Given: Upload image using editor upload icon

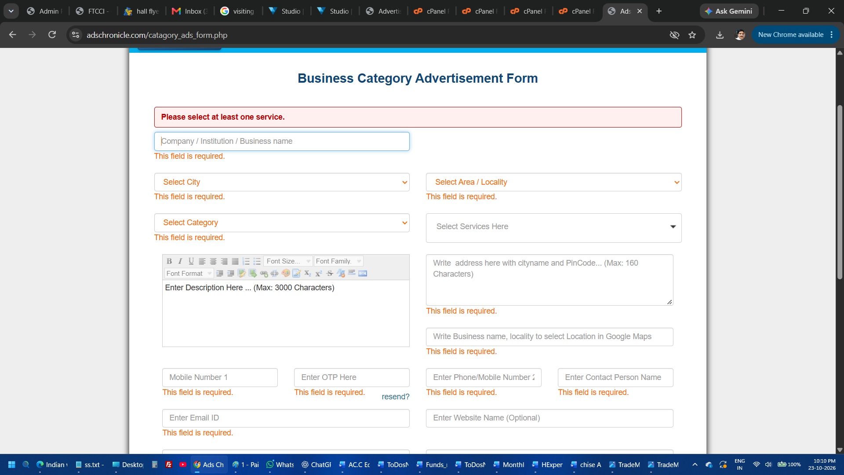Looking at the screenshot, I should [x=253, y=274].
